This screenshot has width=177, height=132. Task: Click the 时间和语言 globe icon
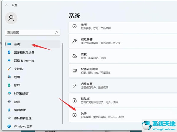pyautogui.click(x=9, y=93)
